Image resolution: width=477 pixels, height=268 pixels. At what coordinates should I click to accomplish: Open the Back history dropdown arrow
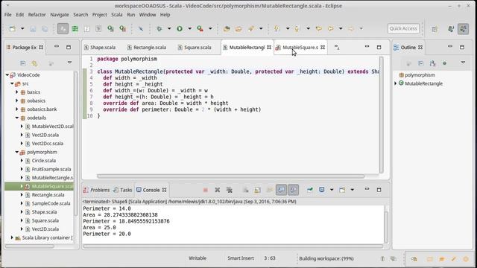tap(341, 28)
